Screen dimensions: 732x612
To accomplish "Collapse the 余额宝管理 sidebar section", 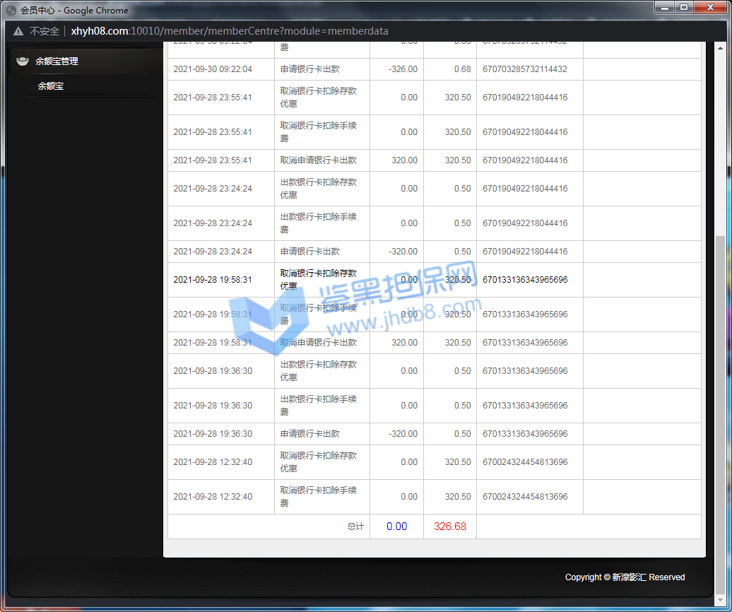I will [x=57, y=61].
